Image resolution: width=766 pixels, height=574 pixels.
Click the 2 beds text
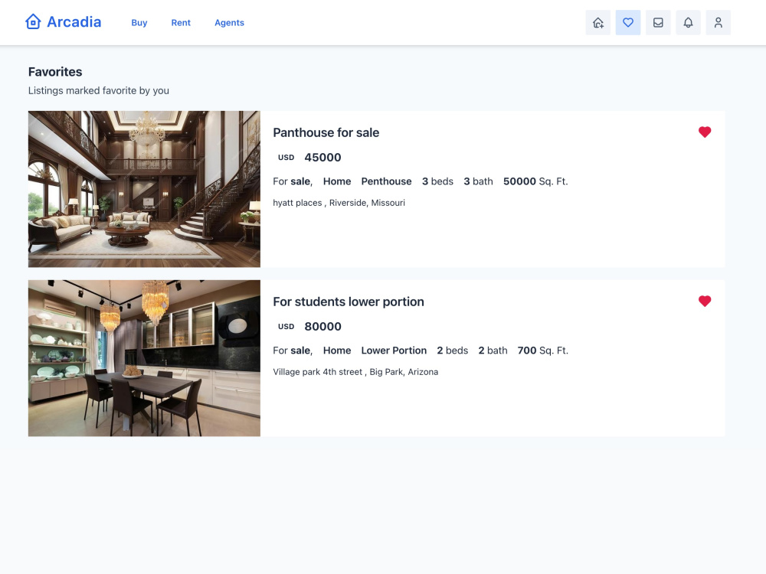453,351
